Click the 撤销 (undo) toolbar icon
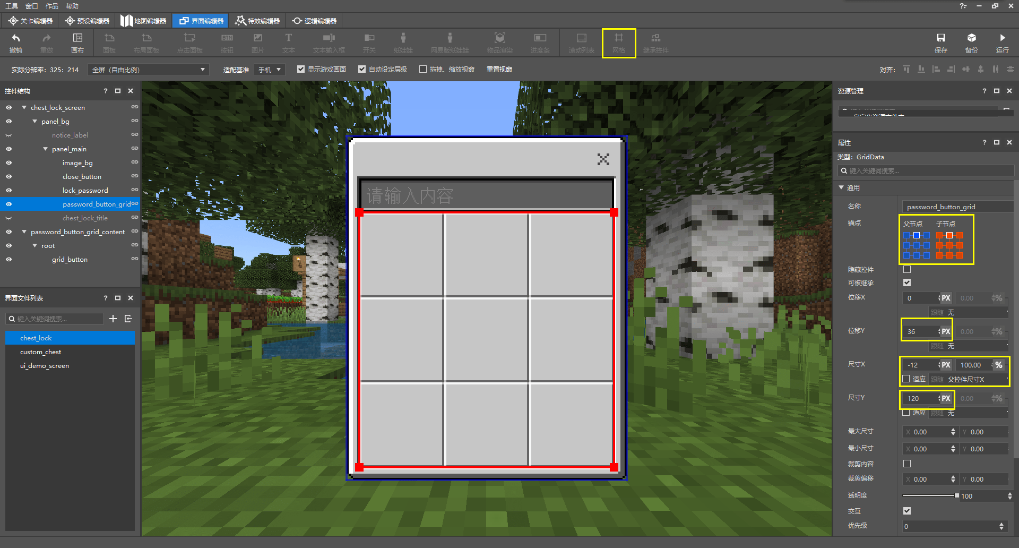This screenshot has height=548, width=1019. (x=16, y=42)
